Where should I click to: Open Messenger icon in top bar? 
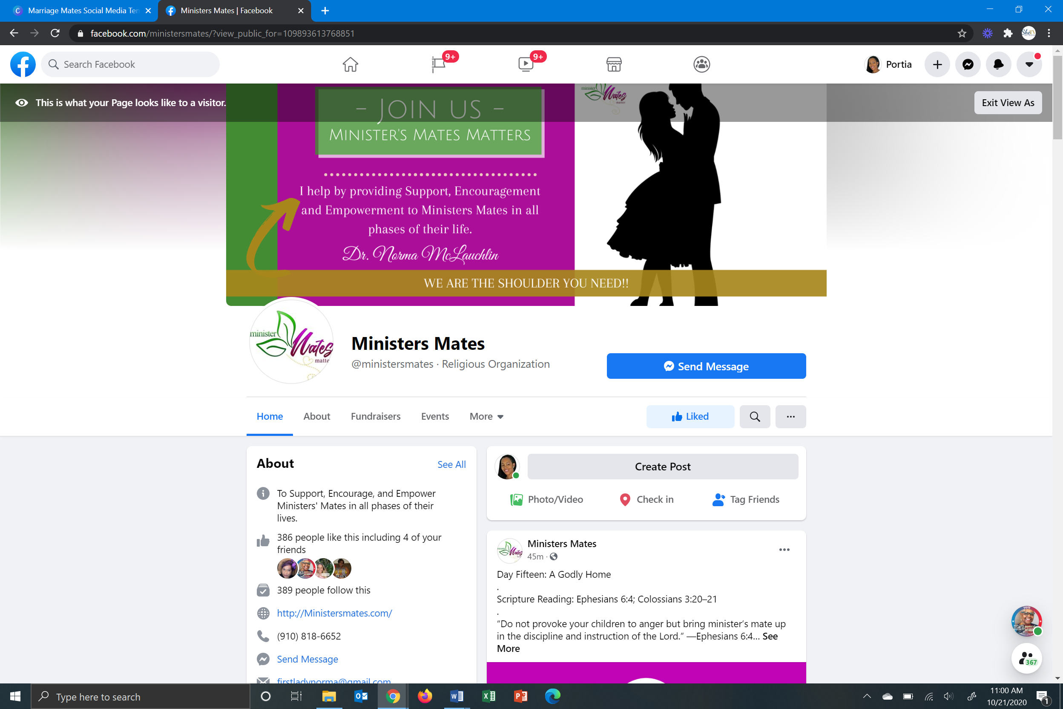[x=968, y=64]
